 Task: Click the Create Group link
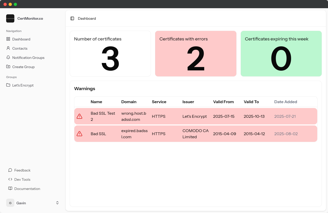click(x=23, y=67)
